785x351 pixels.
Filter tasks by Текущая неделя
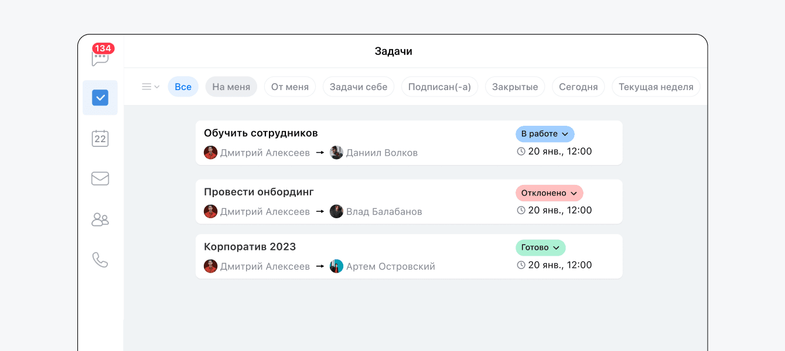pos(656,87)
